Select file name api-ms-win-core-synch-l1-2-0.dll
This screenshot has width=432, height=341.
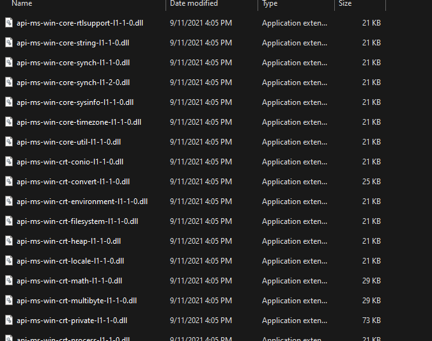(73, 83)
